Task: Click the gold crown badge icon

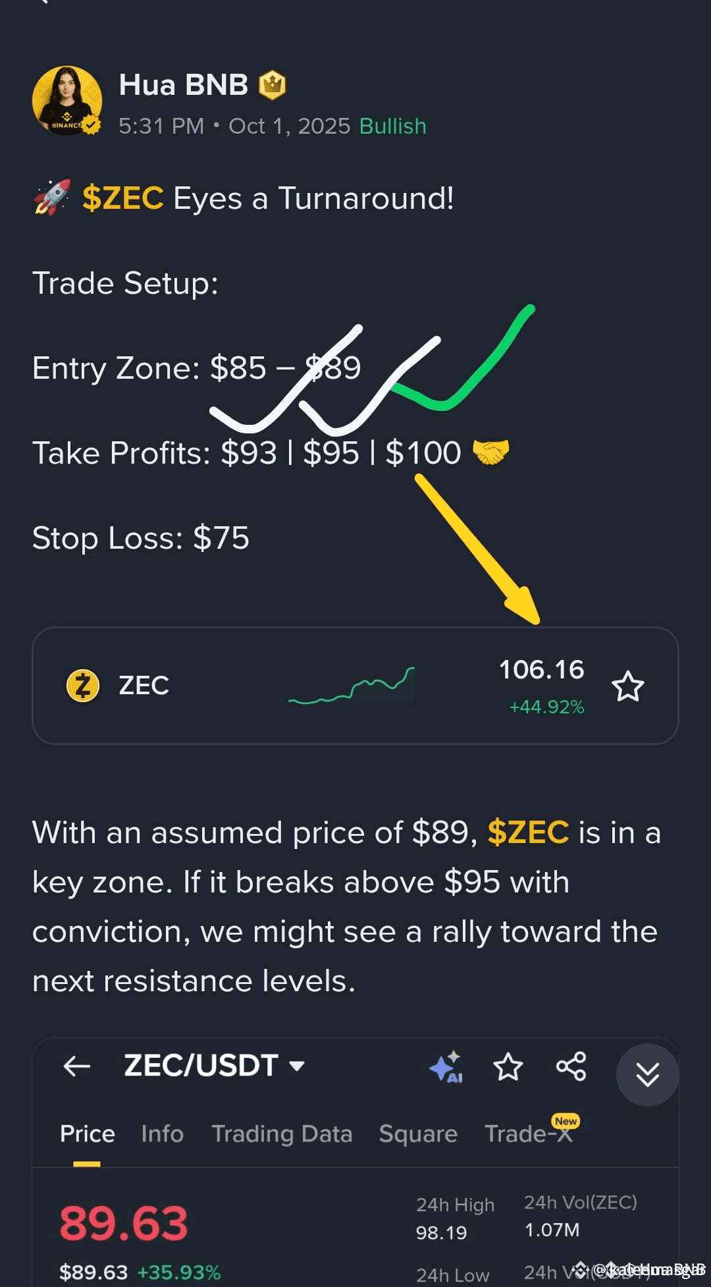Action: 272,85
